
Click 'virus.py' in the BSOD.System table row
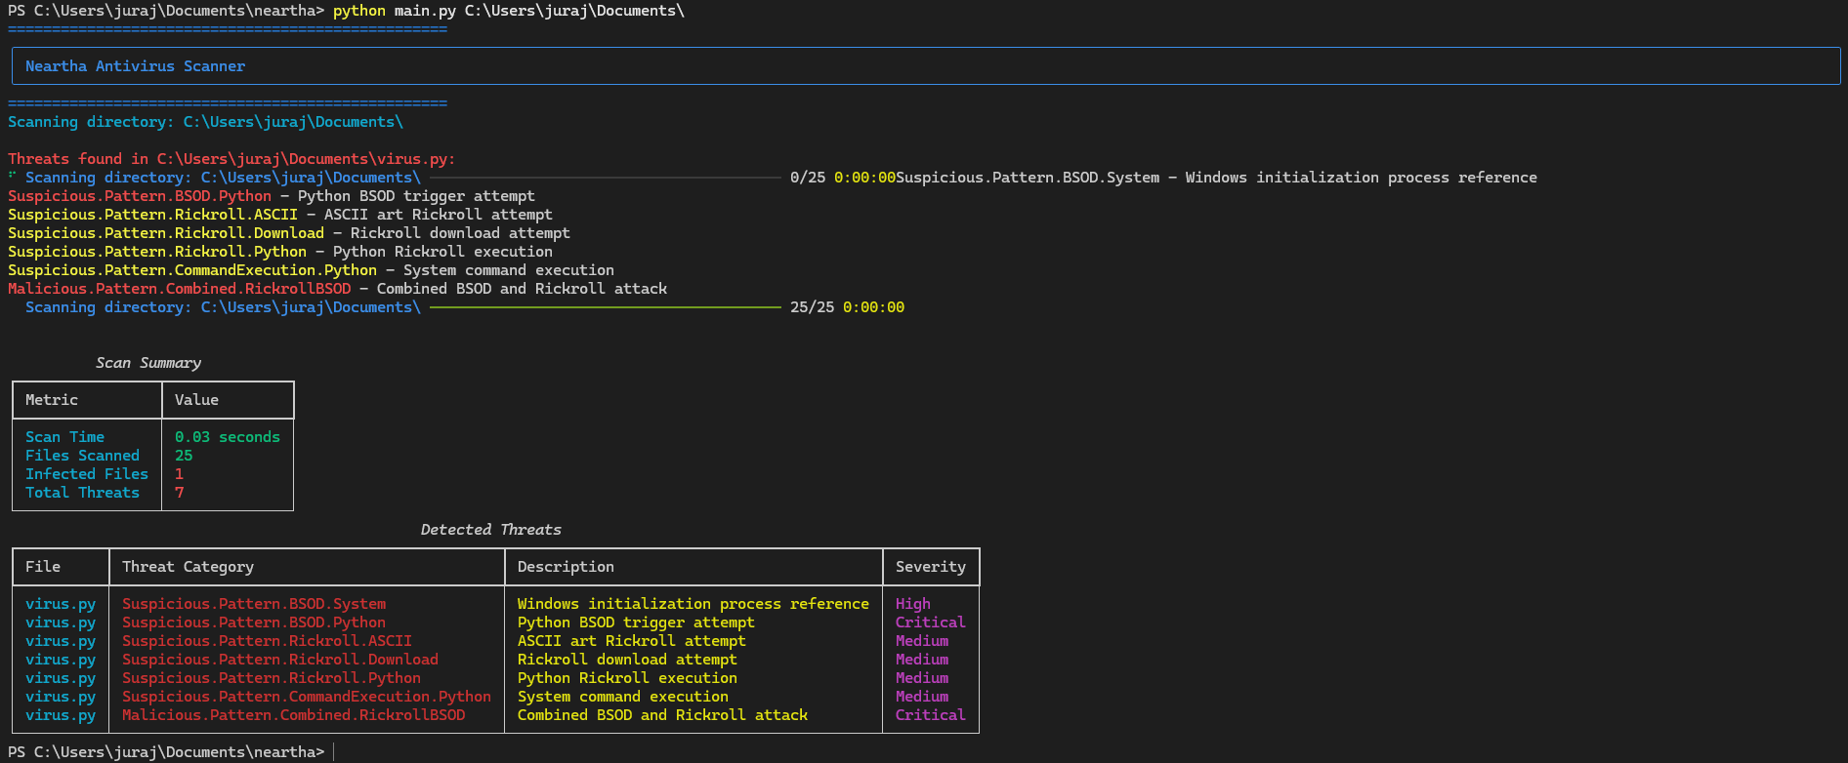click(x=61, y=604)
